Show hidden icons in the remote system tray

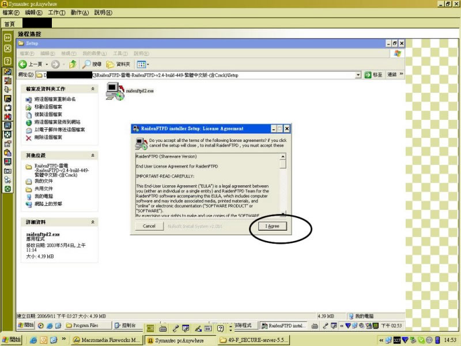pyautogui.click(x=341, y=326)
